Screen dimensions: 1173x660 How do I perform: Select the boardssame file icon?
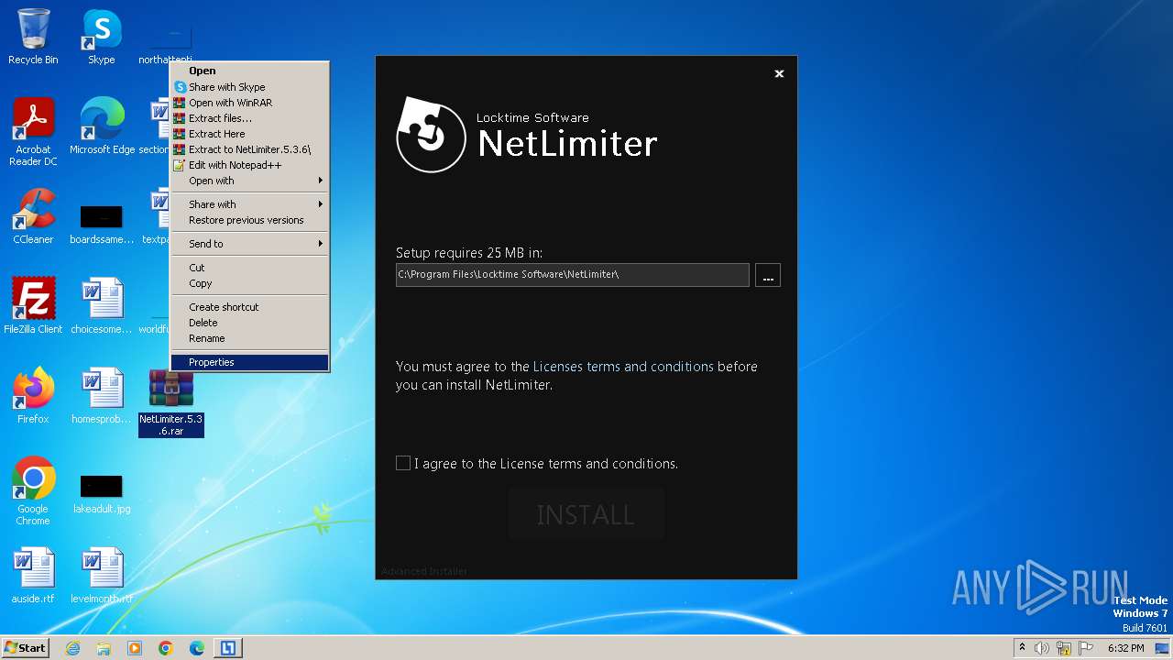(102, 224)
